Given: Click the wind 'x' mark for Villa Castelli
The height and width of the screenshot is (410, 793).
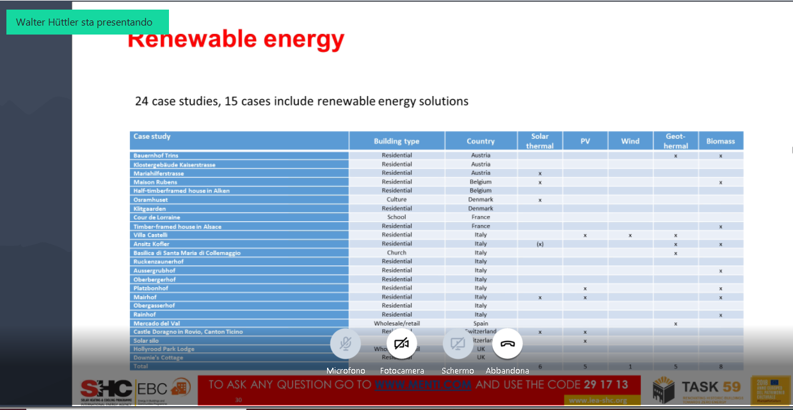Looking at the screenshot, I should (630, 235).
